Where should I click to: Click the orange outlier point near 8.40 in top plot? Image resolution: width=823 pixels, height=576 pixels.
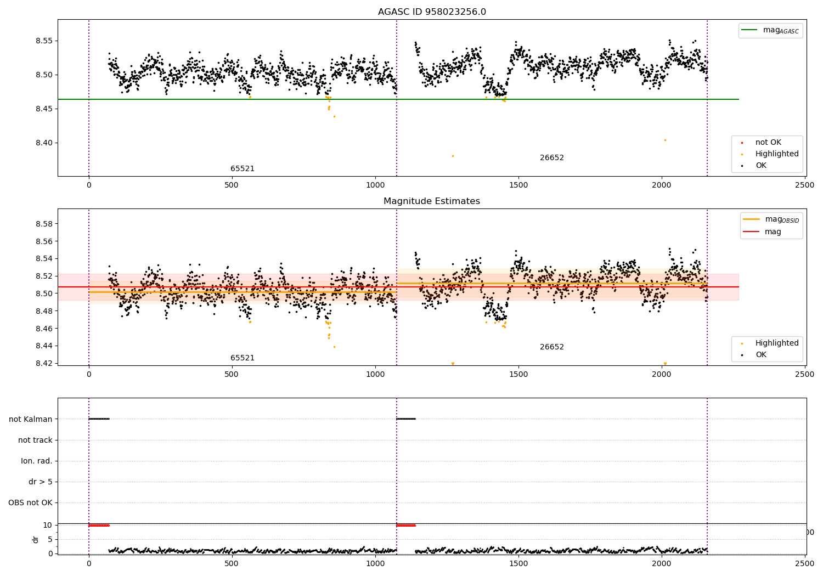click(665, 140)
